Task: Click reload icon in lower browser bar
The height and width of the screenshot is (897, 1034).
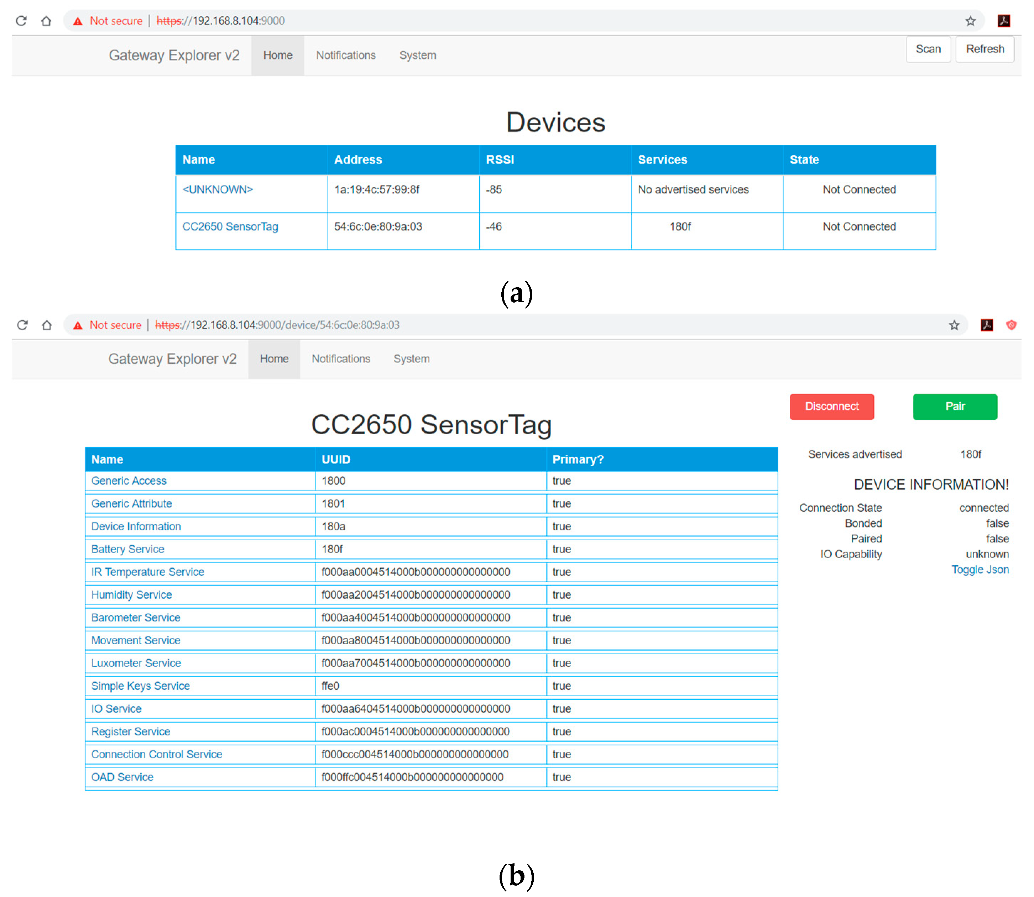Action: [22, 325]
